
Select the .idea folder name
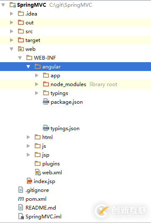(x=31, y=14)
